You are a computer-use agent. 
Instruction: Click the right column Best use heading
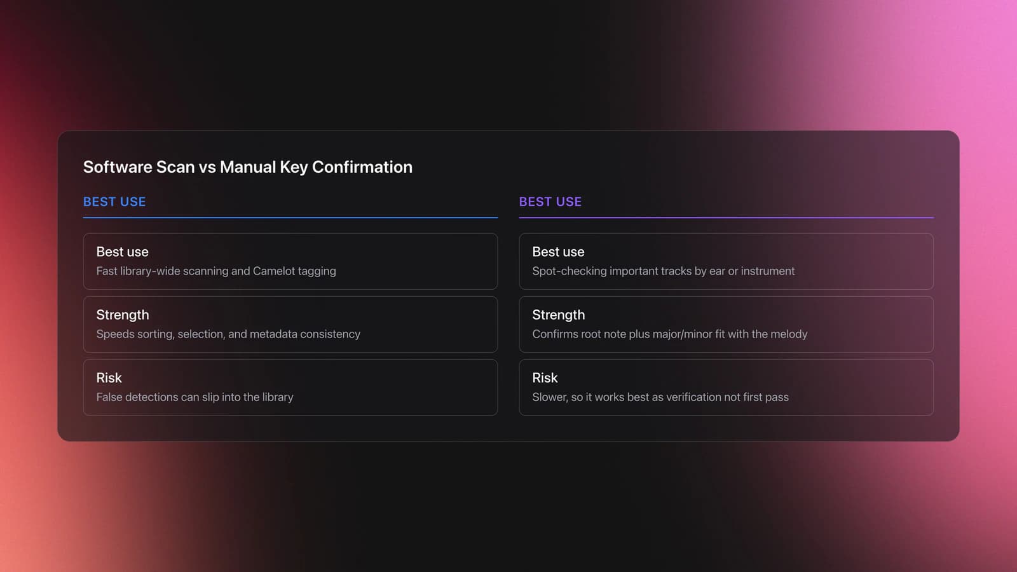pyautogui.click(x=559, y=252)
